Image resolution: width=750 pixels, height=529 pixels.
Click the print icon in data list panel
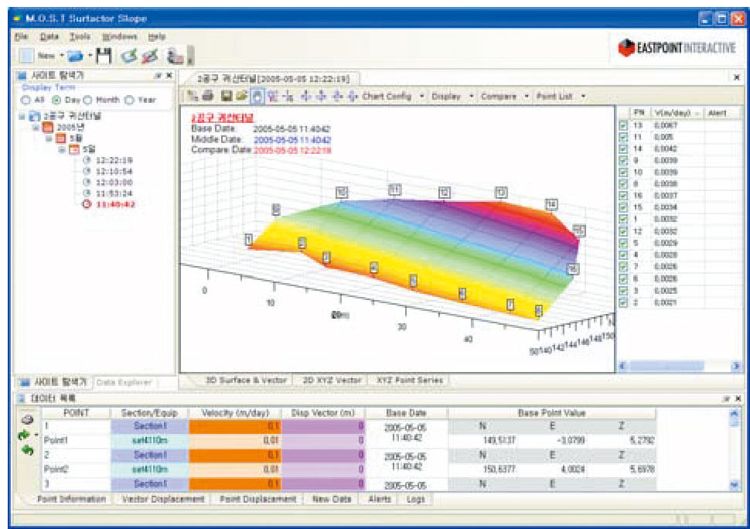coord(27,420)
